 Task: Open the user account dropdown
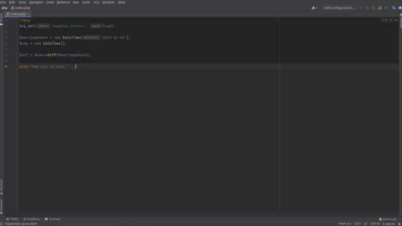tap(314, 8)
